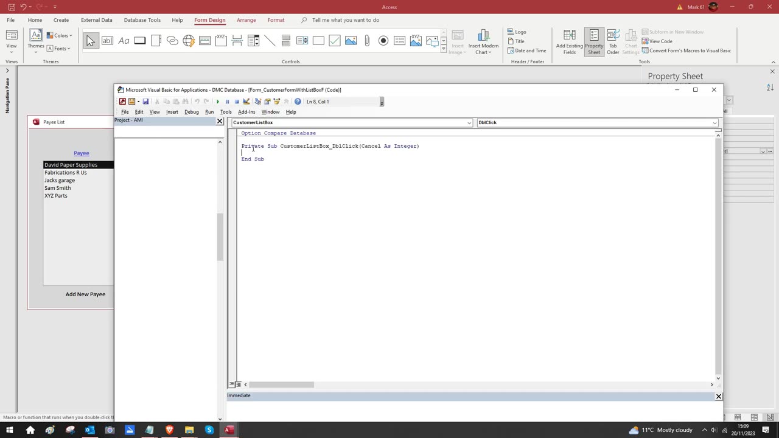Select the Tab Control icon

point(156,41)
